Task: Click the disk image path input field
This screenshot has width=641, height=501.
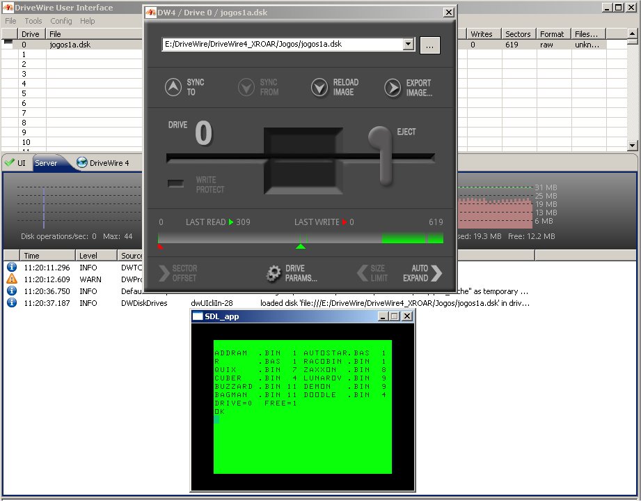Action: [x=283, y=44]
